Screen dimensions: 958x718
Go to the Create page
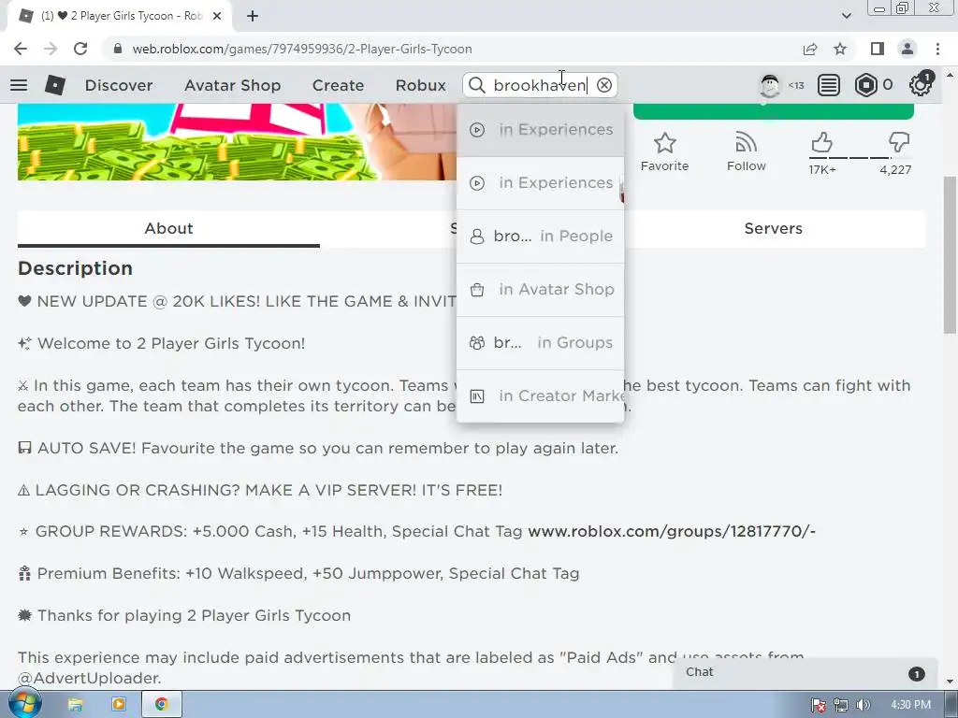[x=338, y=85]
